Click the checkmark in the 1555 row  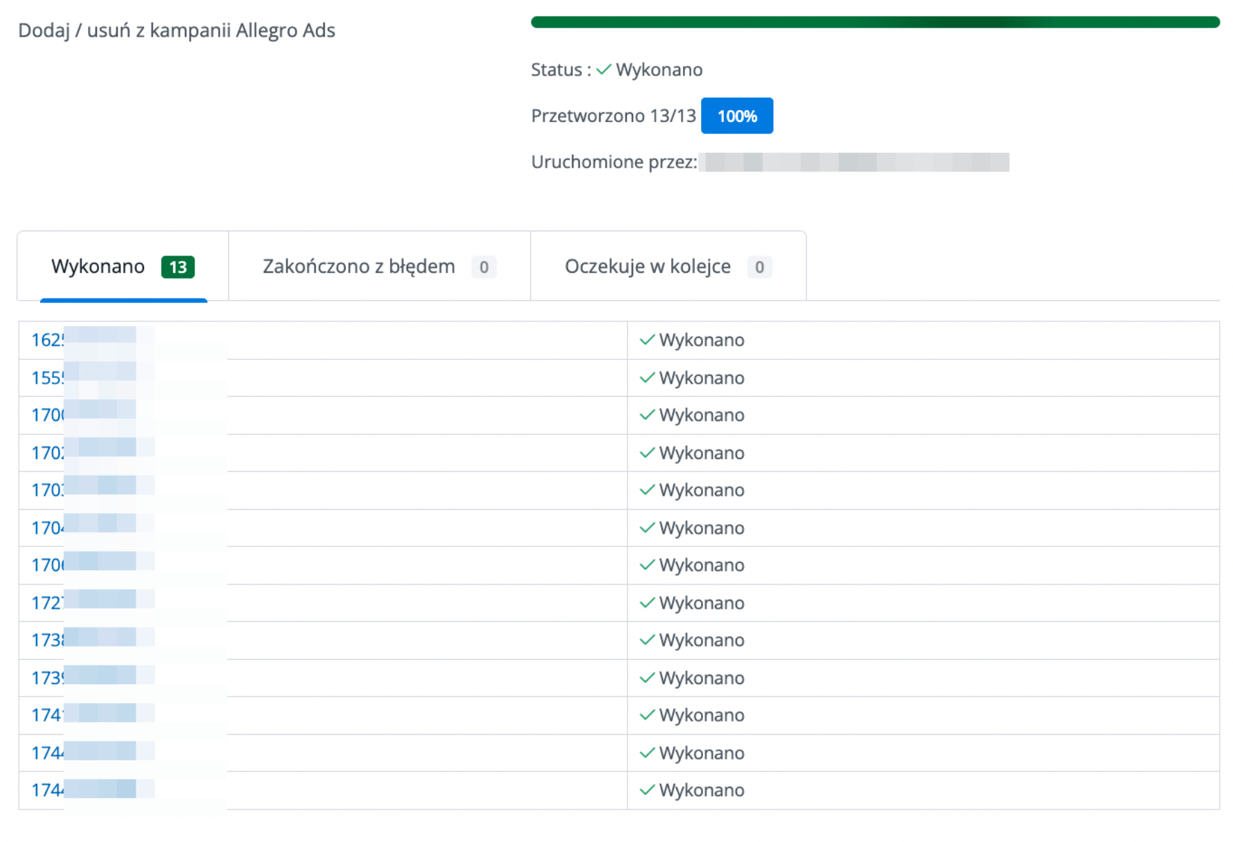(x=647, y=378)
